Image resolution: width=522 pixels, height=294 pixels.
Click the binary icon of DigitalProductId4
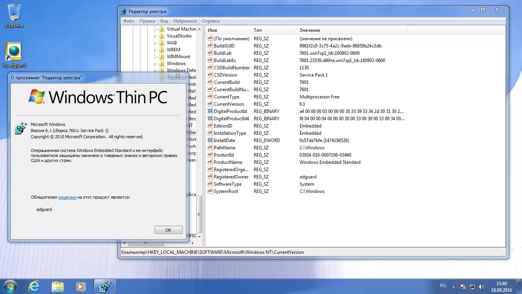tap(210, 119)
